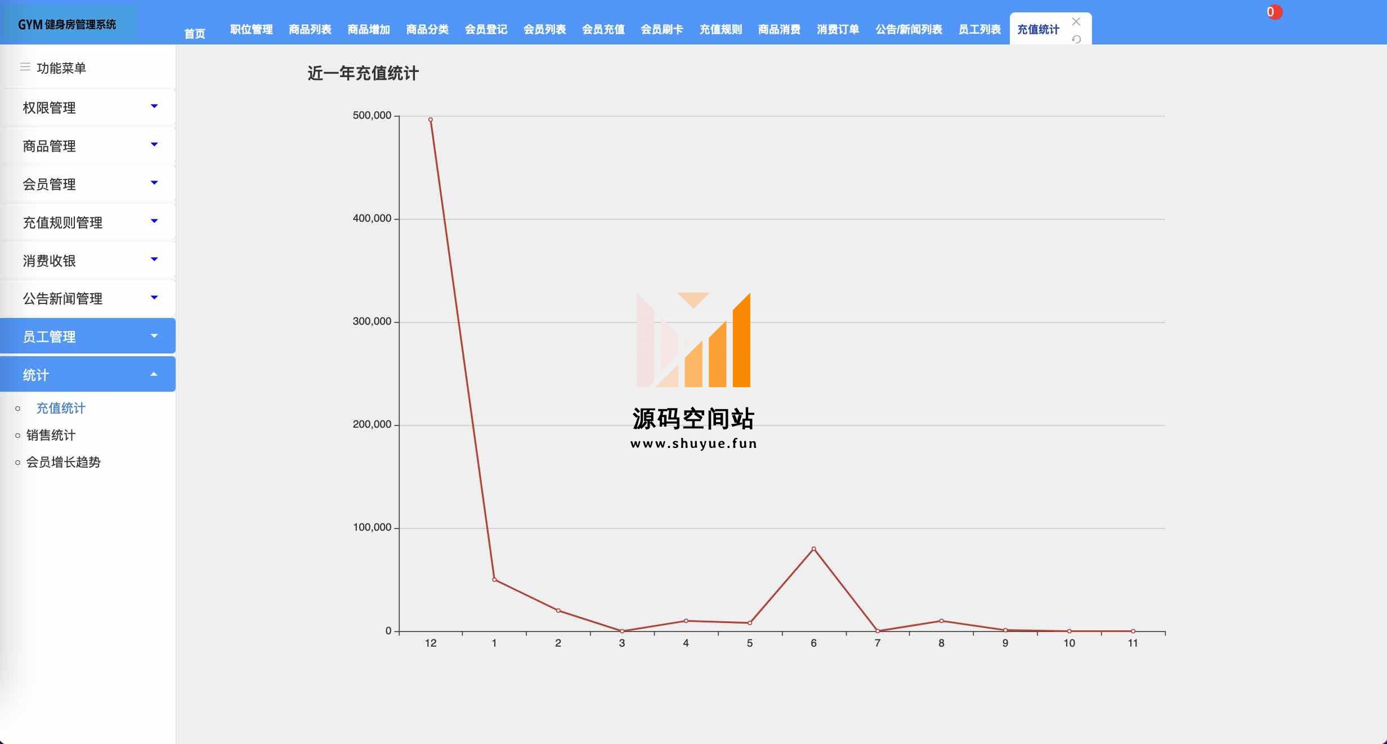Click the chart data point for month 8

point(941,621)
